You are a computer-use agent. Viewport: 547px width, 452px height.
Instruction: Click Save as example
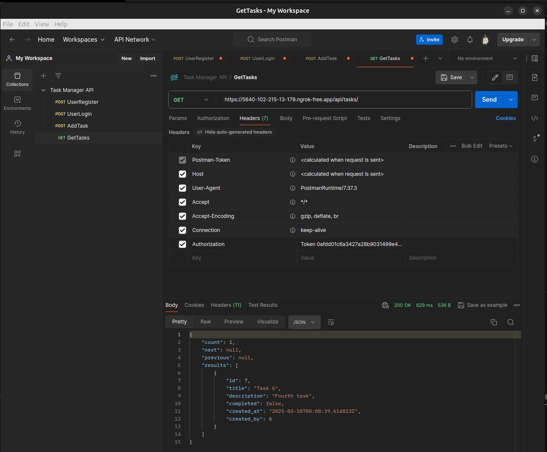pos(483,305)
